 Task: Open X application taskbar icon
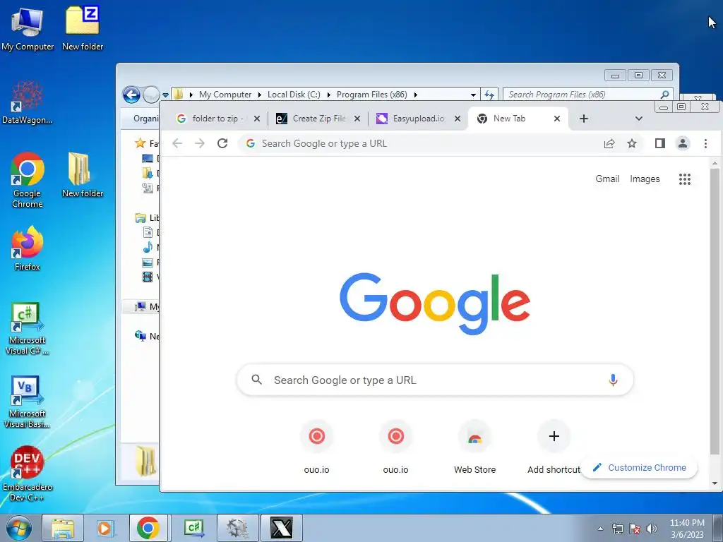point(281,528)
